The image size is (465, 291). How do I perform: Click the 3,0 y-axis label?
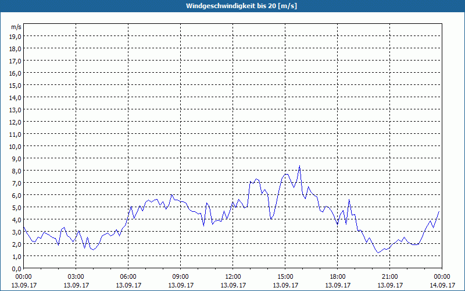click(17, 232)
